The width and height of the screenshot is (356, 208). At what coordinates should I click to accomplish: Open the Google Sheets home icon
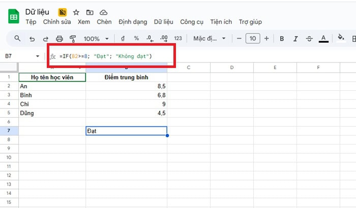tap(13, 16)
